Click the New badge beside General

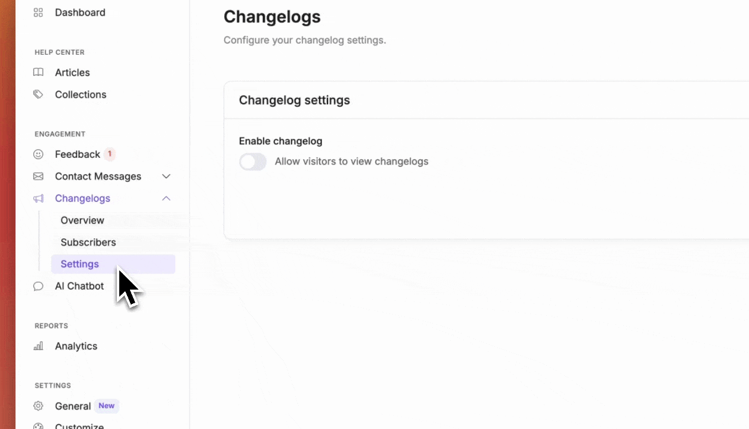pyautogui.click(x=107, y=406)
